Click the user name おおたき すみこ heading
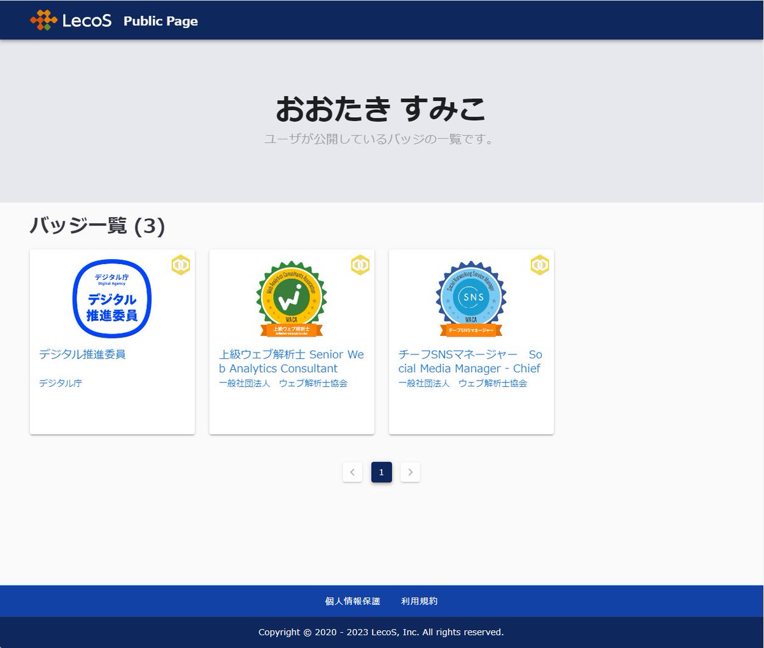Viewport: 764px width, 648px height. (381, 109)
